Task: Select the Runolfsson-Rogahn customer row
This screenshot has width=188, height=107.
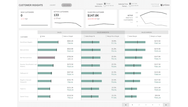Action: point(94,42)
